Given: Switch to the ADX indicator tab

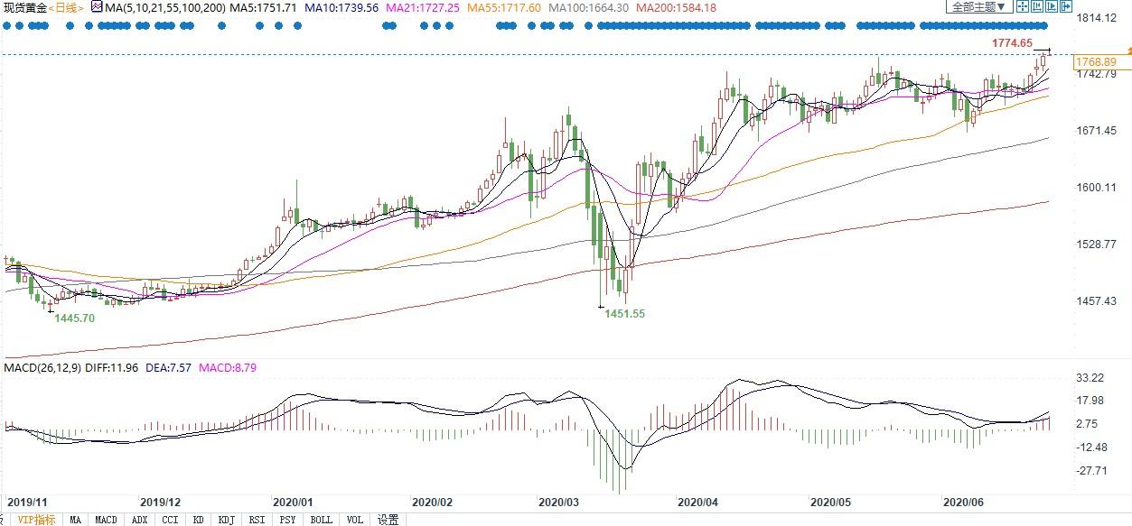Looking at the screenshot, I should click(x=139, y=520).
